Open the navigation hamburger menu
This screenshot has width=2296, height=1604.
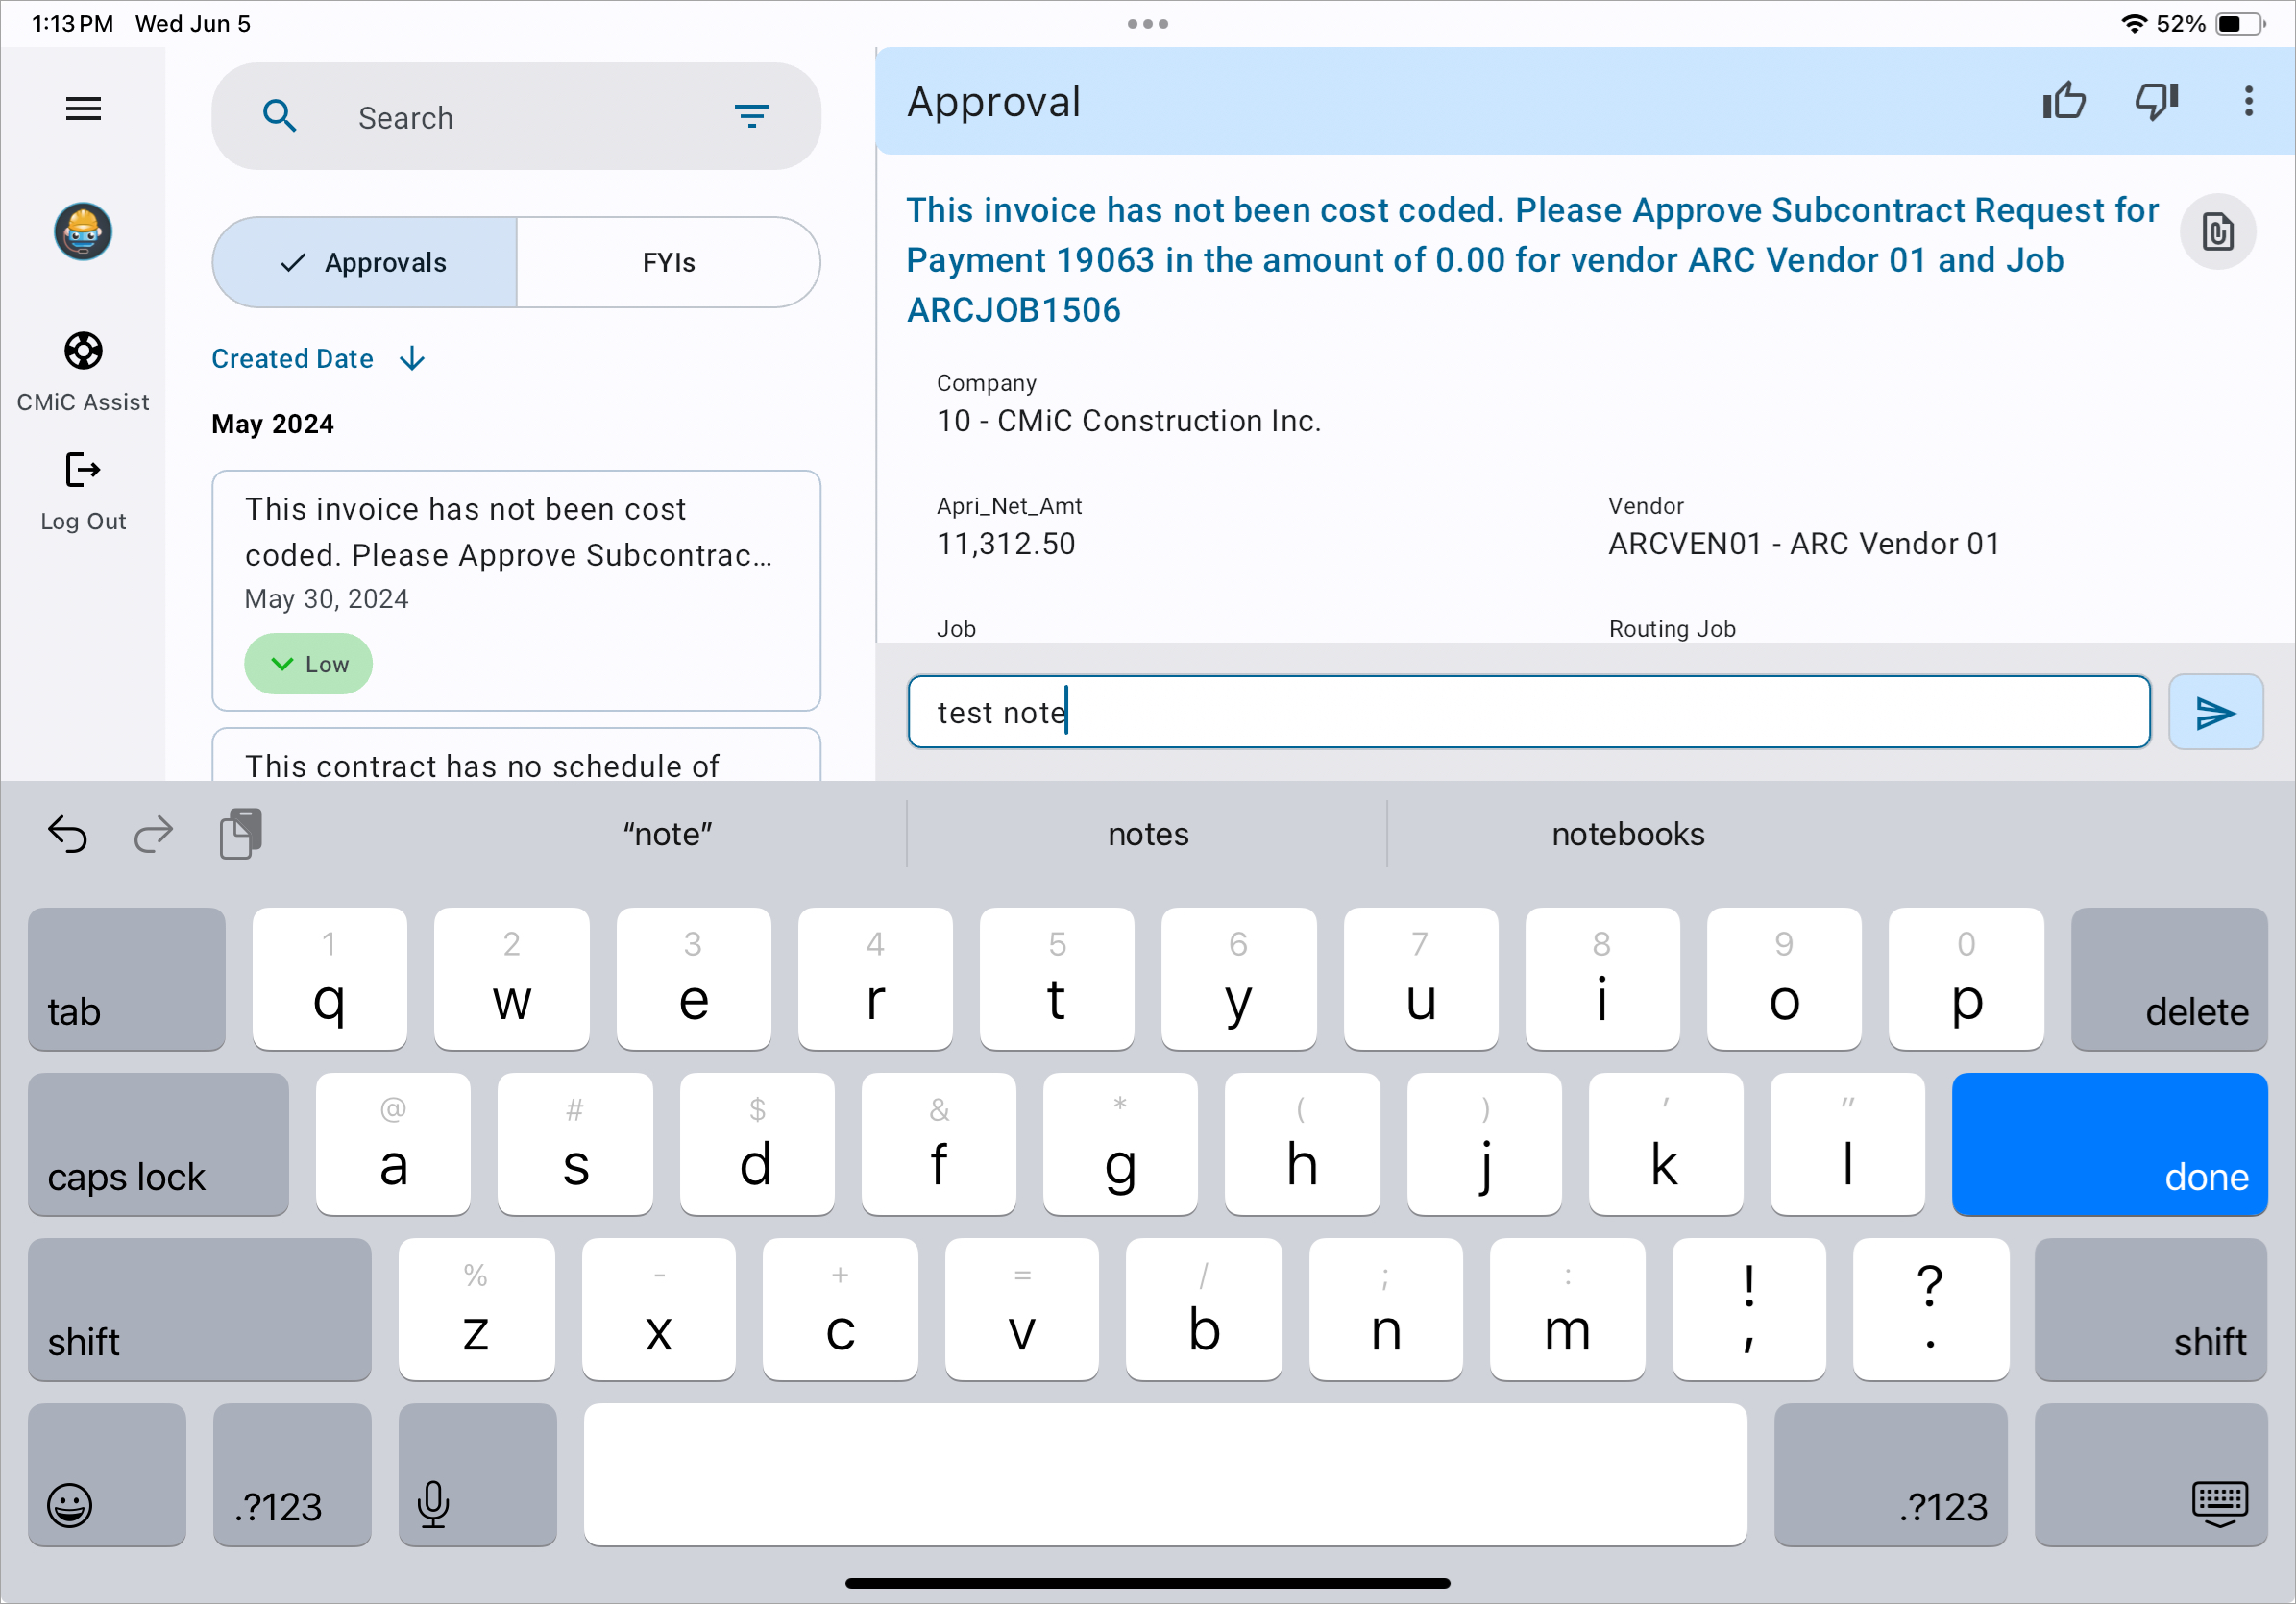[x=83, y=108]
